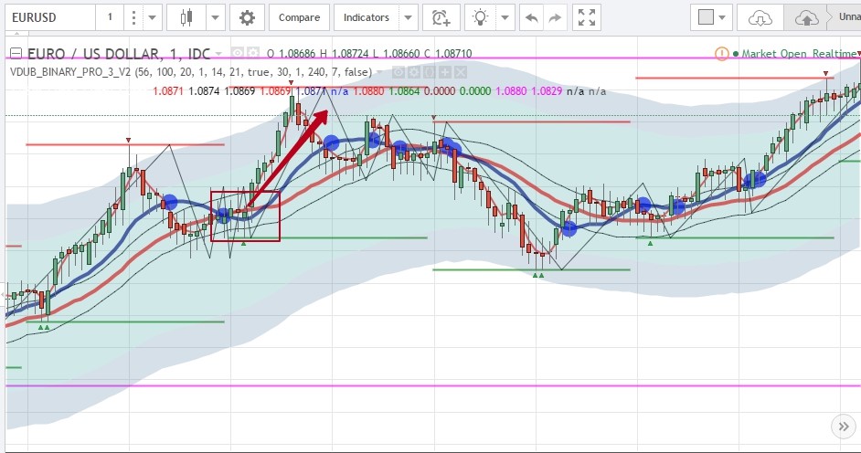The height and width of the screenshot is (453, 861).
Task: Save chart with cloud upload icon
Action: tap(807, 17)
